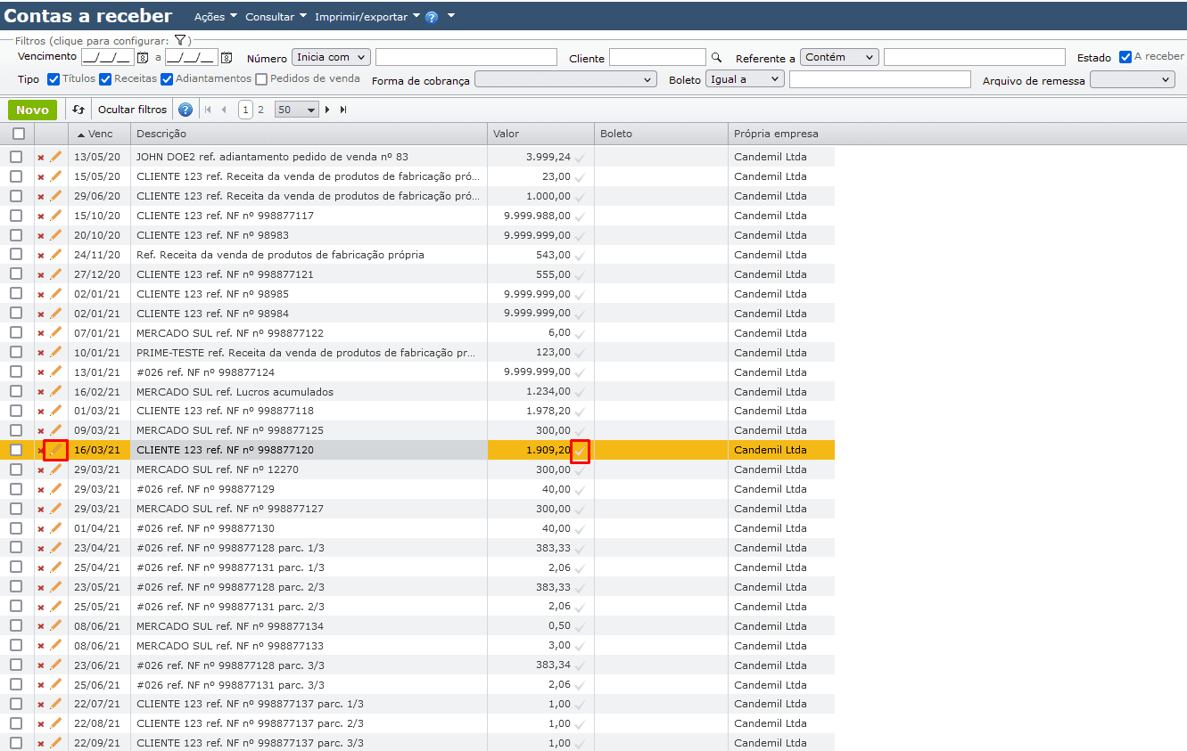
Task: Open the blue help icon in list toolbar
Action: click(x=185, y=110)
